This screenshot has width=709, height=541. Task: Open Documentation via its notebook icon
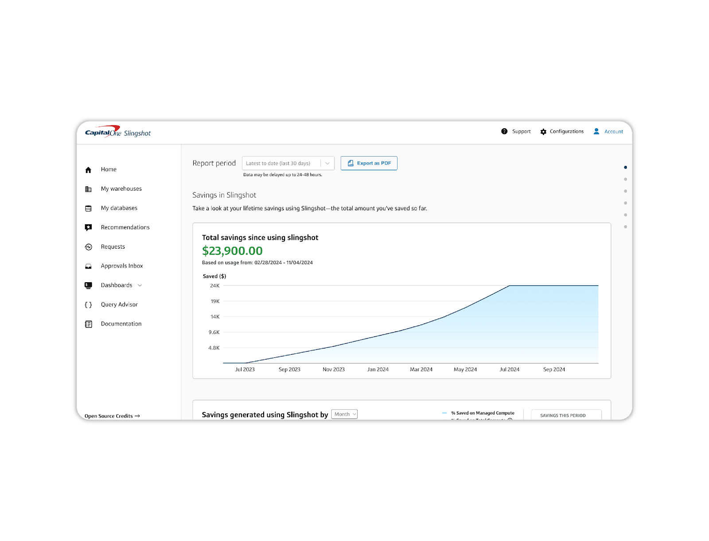coord(88,324)
